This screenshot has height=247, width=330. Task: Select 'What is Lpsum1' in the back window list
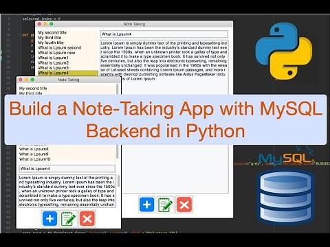53,58
